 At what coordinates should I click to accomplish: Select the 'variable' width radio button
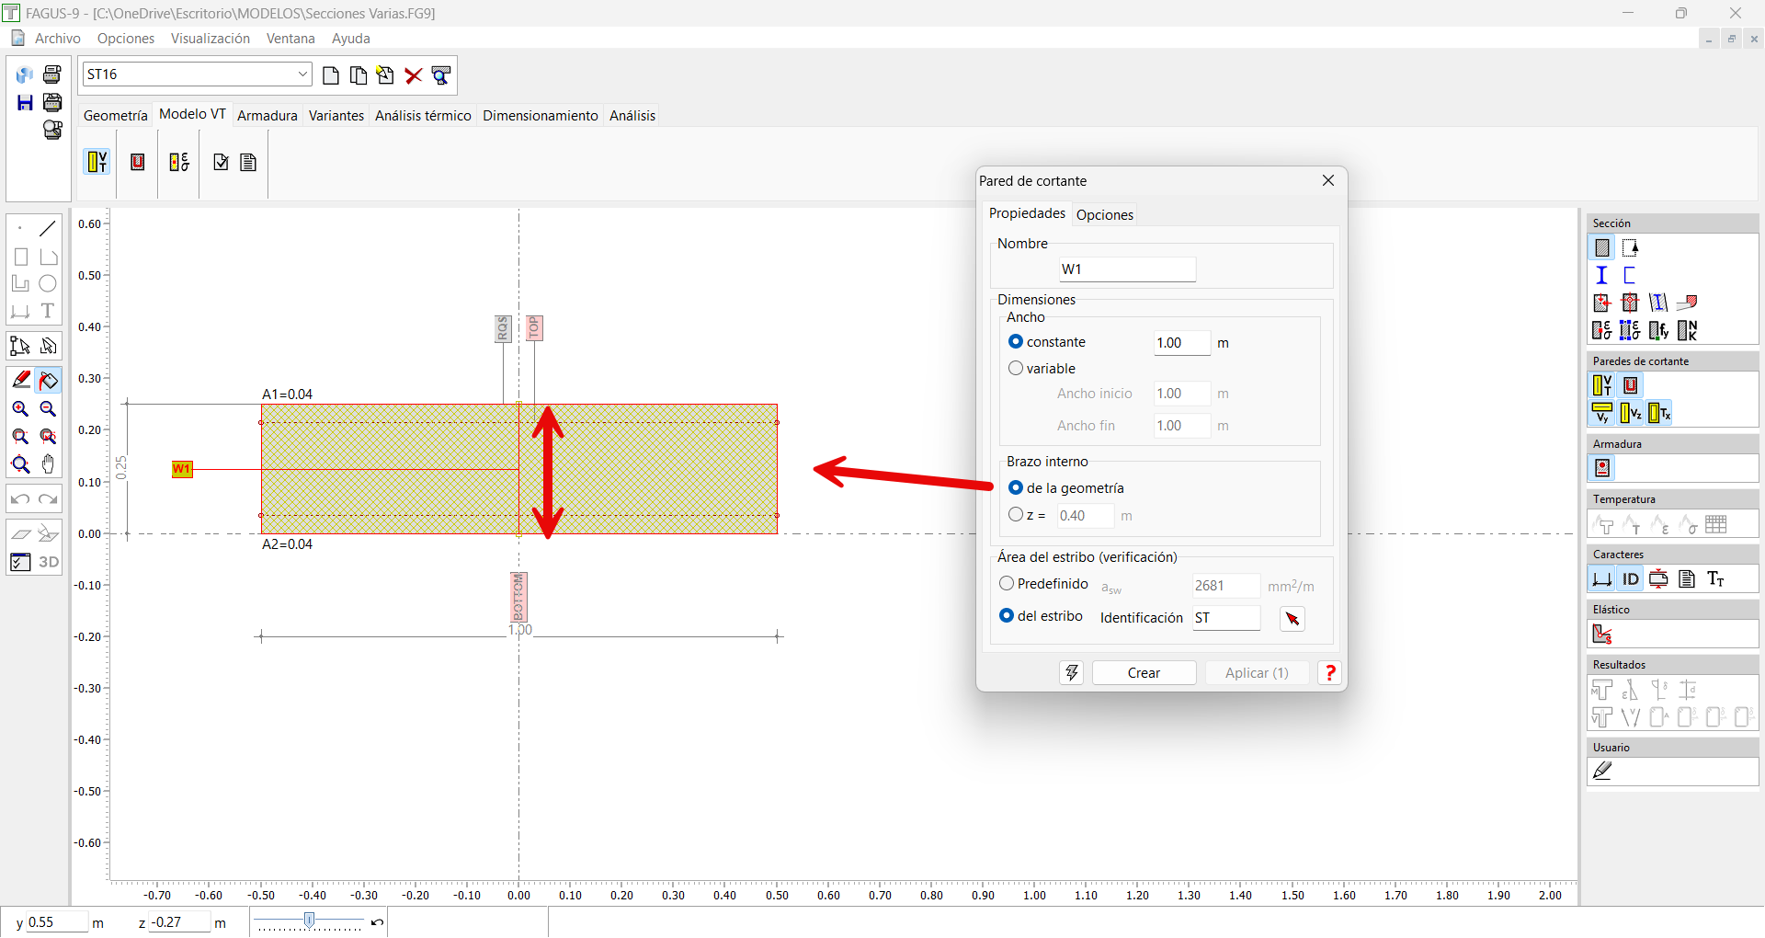click(1016, 369)
